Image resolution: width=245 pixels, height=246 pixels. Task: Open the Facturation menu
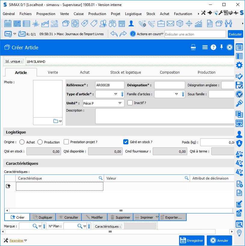click(183, 14)
